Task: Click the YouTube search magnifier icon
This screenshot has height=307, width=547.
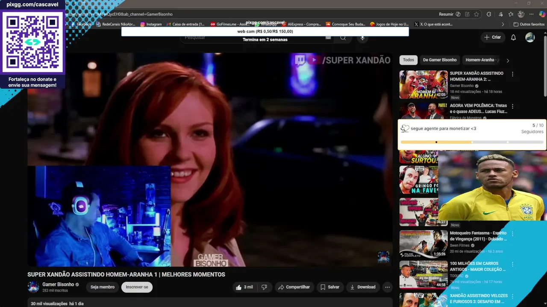Action: click(343, 38)
